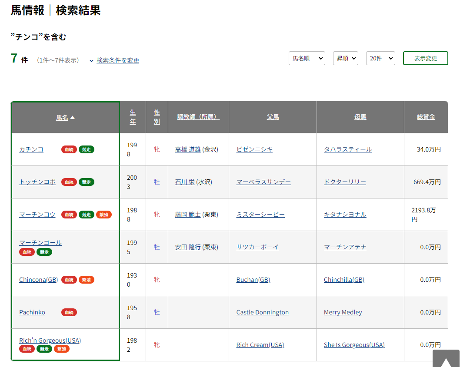Open the 20件 results-per-page dropdown
Viewport: 460px width, 367px height.
click(x=380, y=58)
